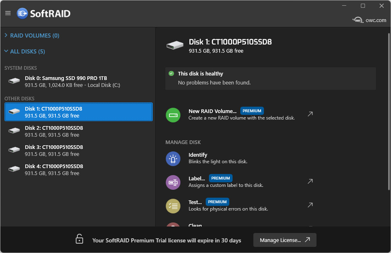Image resolution: width=391 pixels, height=253 pixels.
Task: Close the SoftRAID window
Action: 382,5
